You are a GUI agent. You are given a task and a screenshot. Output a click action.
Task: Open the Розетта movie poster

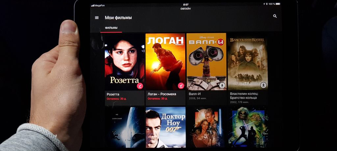[124, 62]
